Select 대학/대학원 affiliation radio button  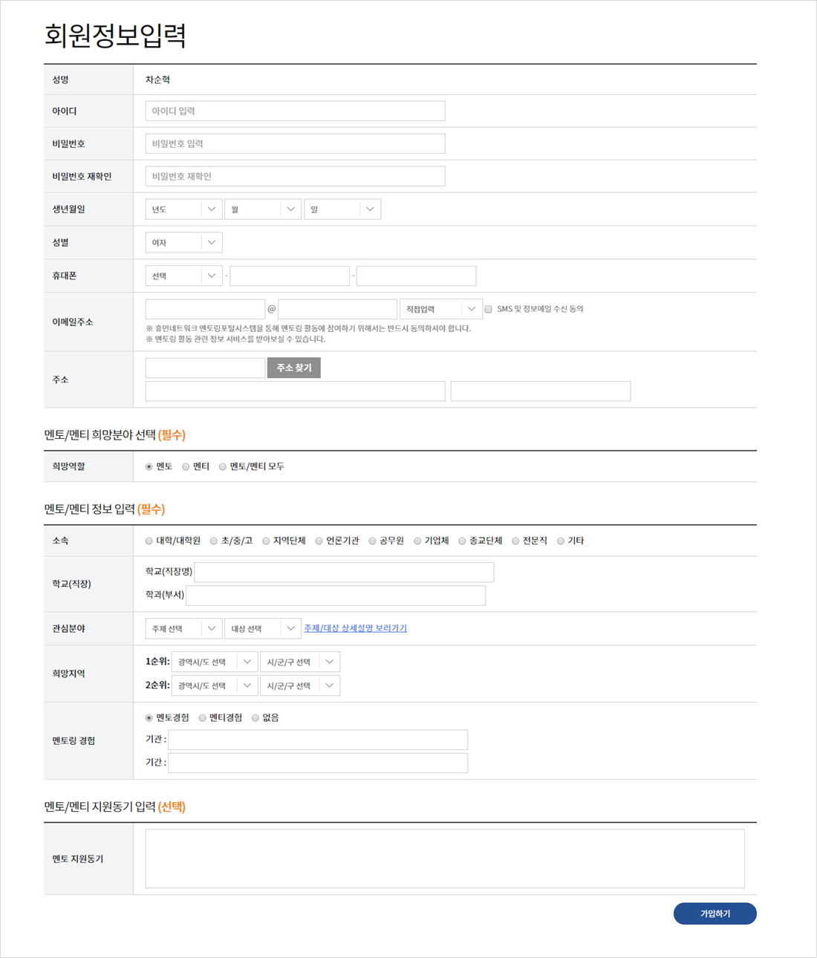pyautogui.click(x=149, y=541)
